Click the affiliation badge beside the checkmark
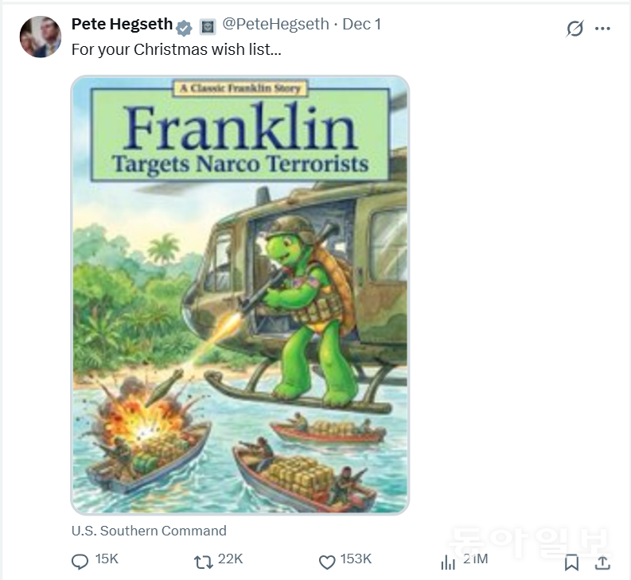 (206, 26)
